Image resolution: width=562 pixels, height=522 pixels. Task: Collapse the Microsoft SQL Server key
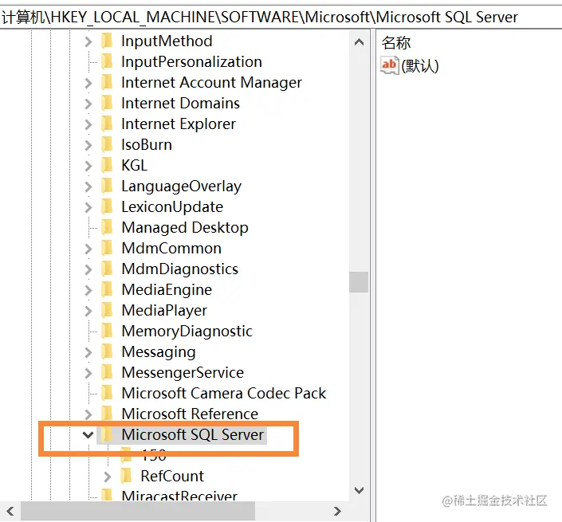click(88, 435)
